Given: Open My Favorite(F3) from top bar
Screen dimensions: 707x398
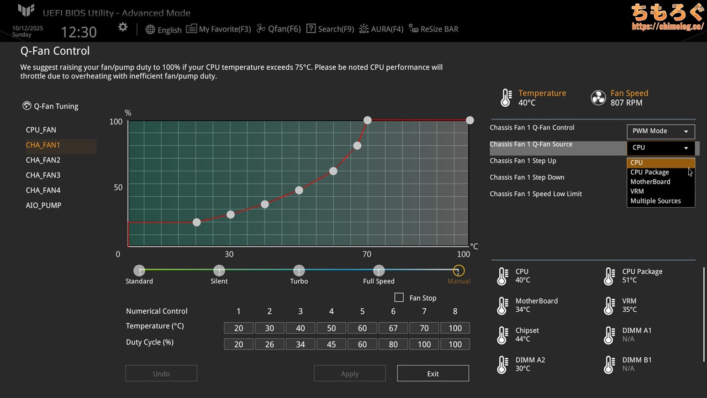Looking at the screenshot, I should point(191,29).
